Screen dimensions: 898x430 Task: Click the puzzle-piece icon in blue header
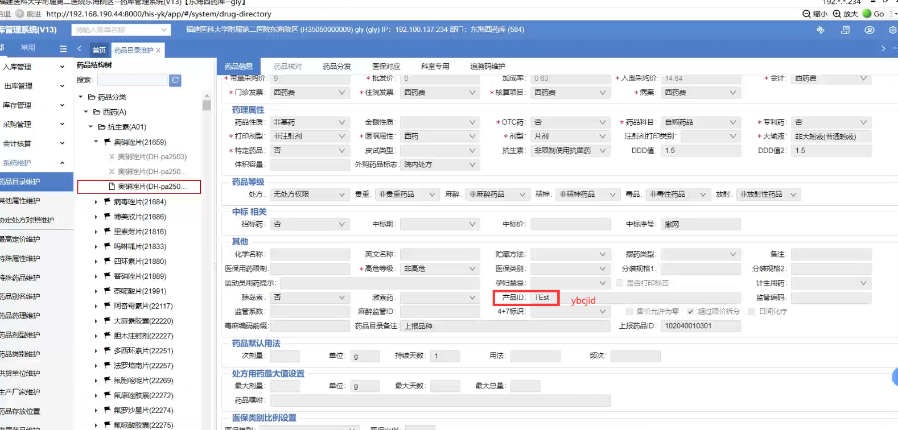click(x=821, y=30)
